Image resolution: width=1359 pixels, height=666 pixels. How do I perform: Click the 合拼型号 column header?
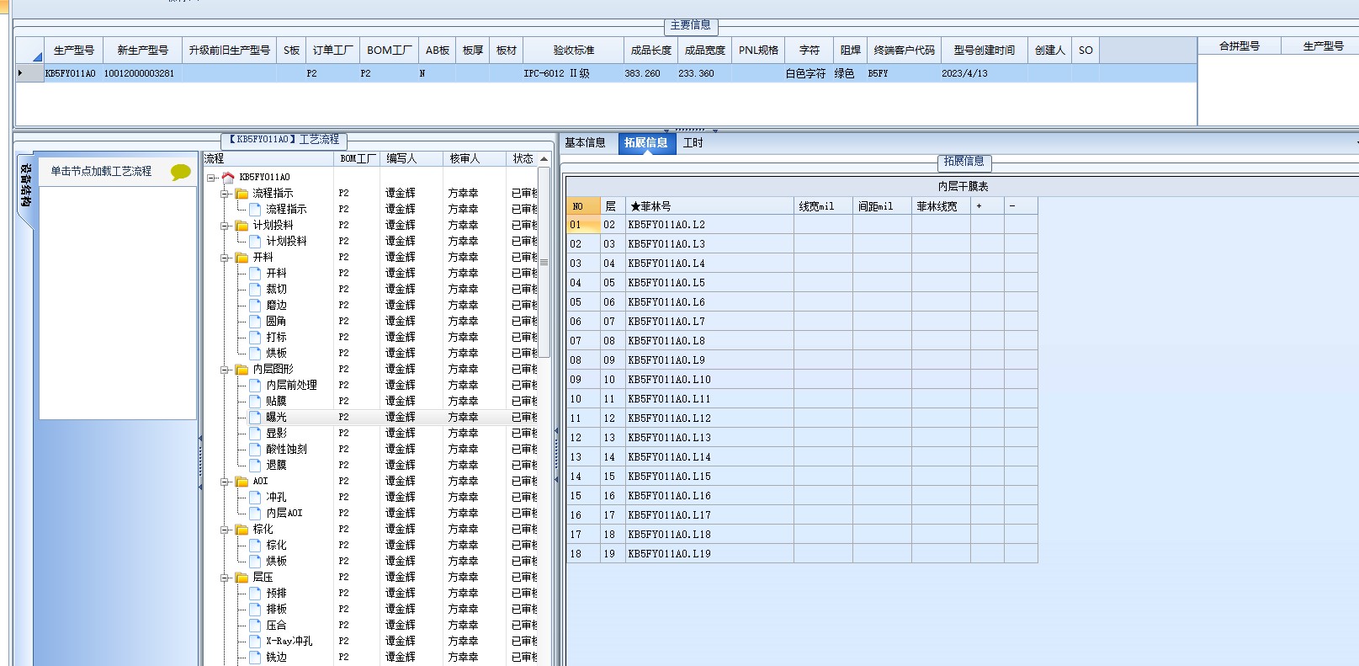coord(1240,46)
